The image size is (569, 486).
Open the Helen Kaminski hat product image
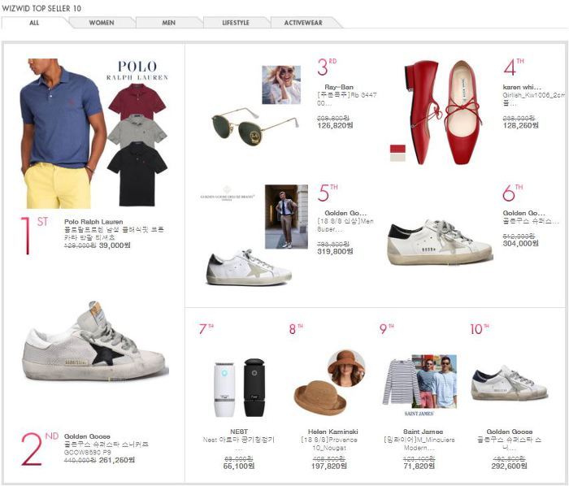pyautogui.click(x=329, y=384)
